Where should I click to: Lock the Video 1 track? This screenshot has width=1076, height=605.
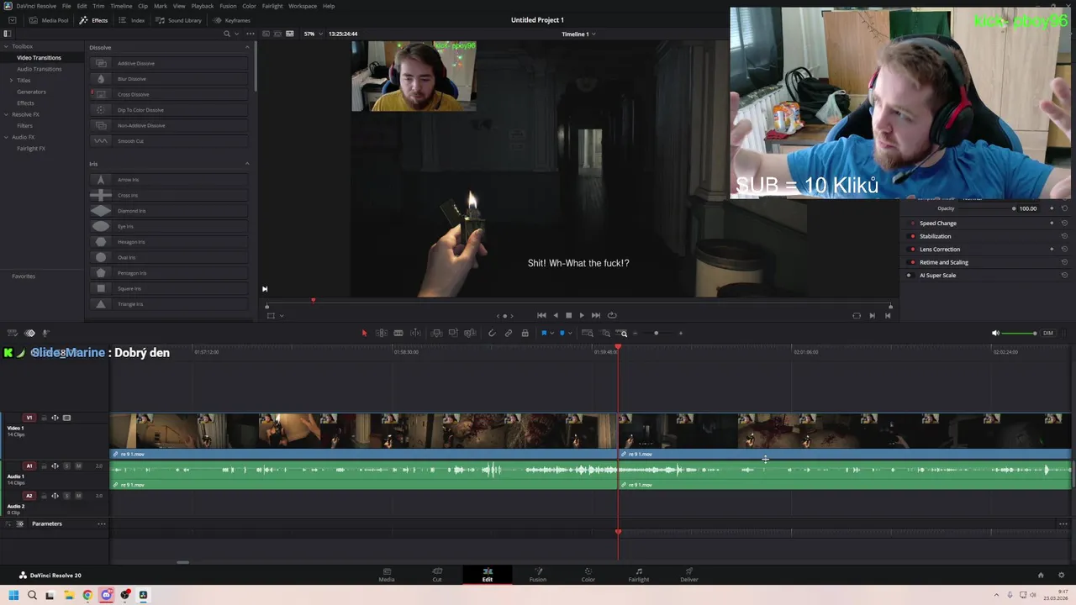point(44,418)
